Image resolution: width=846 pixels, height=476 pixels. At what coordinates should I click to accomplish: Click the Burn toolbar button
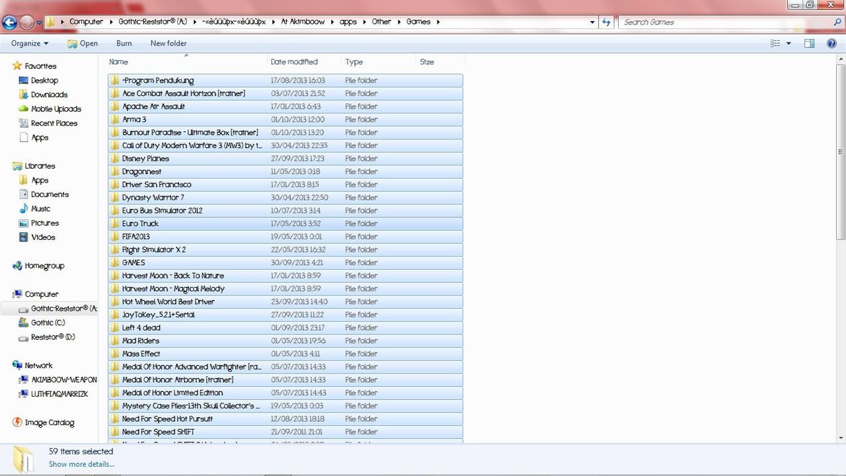click(124, 44)
